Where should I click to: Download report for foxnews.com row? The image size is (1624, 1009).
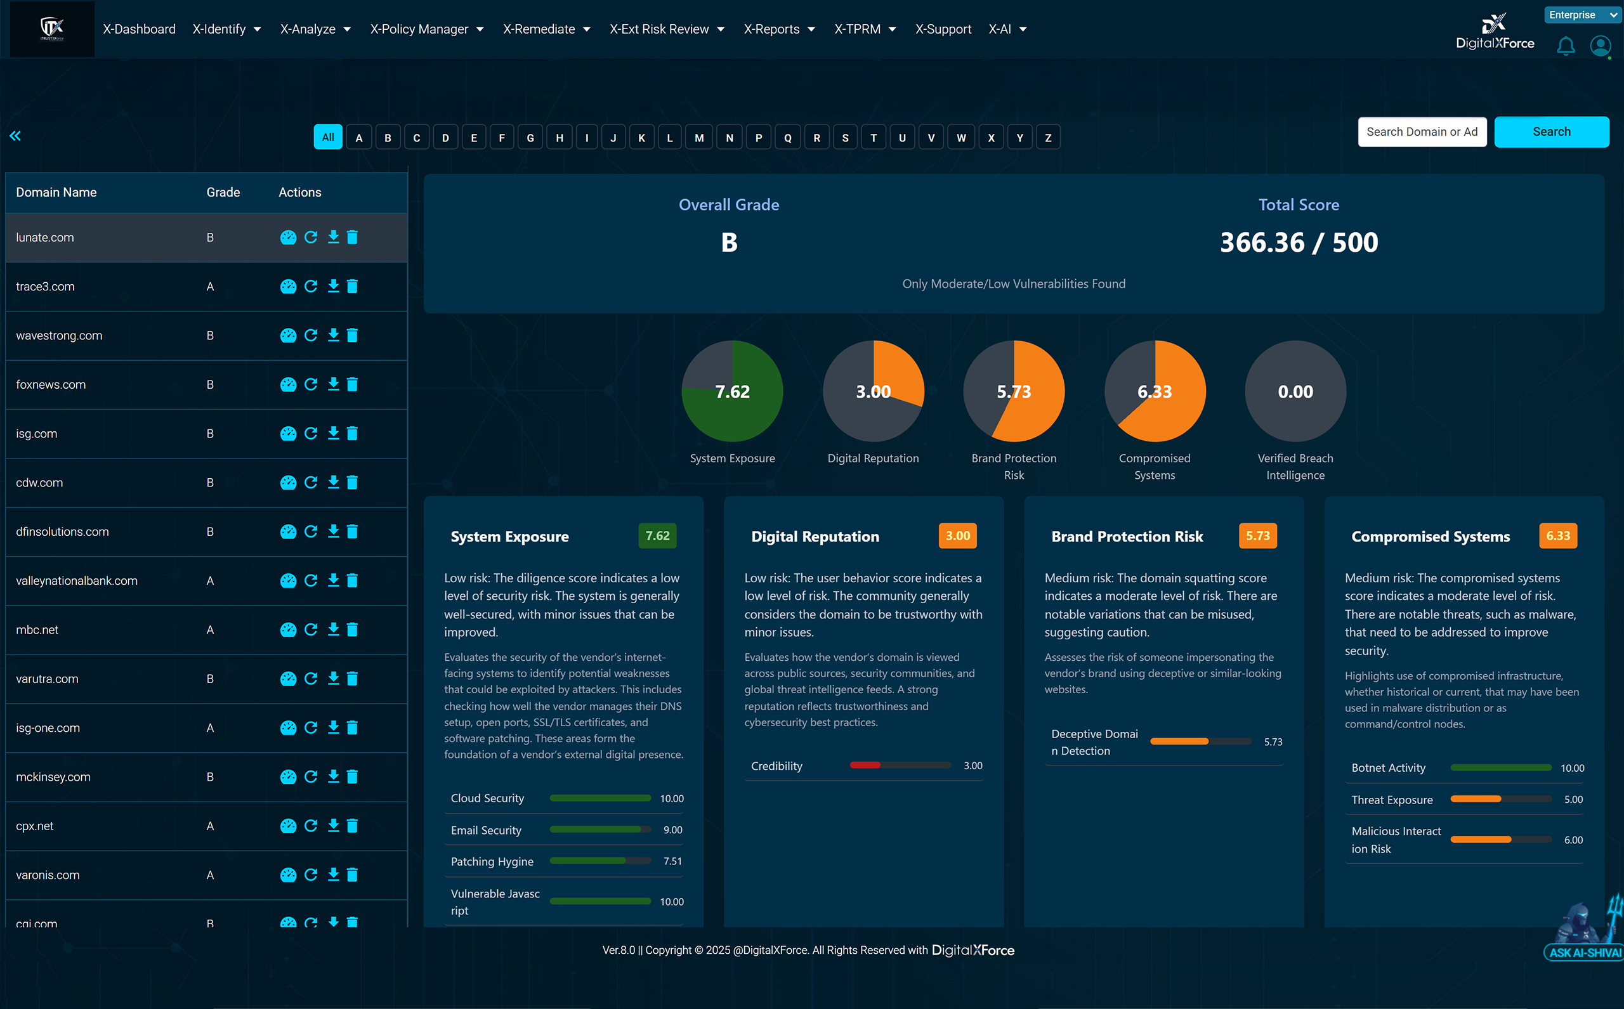click(x=333, y=384)
